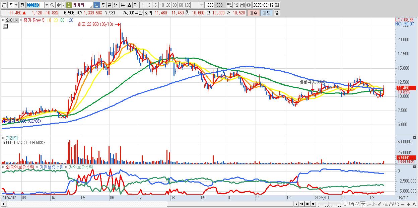The image size is (418, 208).
Task: Select the 주 (weekly) period tab
Action: pos(103,5)
